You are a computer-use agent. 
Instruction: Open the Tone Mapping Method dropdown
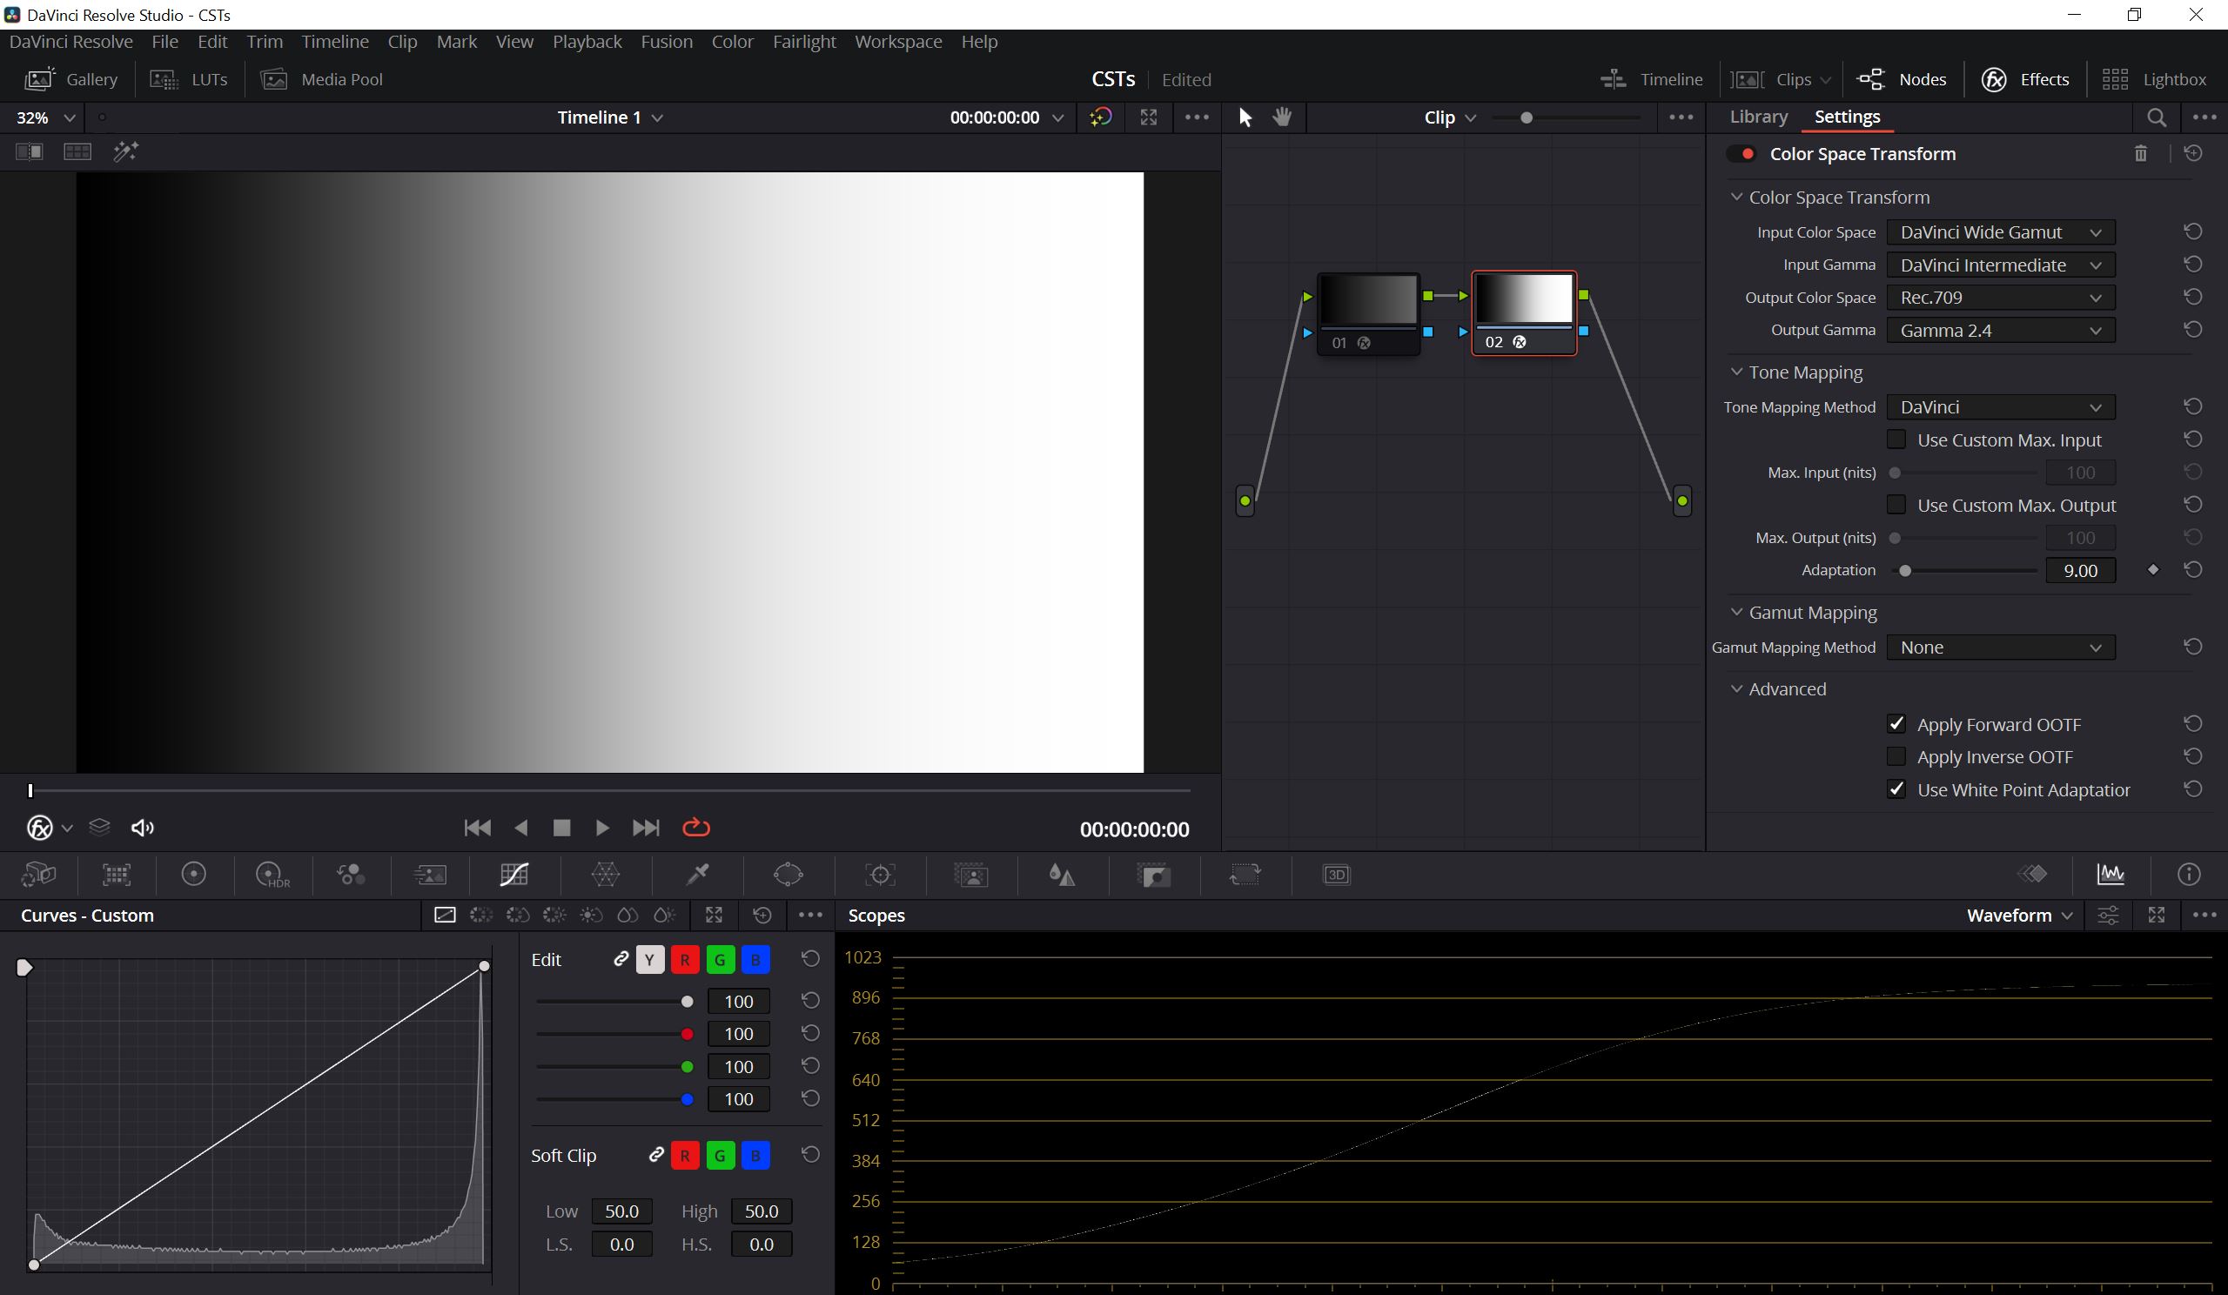[x=2001, y=407]
